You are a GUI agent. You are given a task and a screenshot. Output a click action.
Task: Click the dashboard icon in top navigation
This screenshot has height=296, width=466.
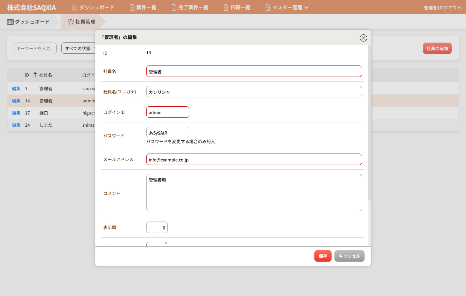click(75, 8)
